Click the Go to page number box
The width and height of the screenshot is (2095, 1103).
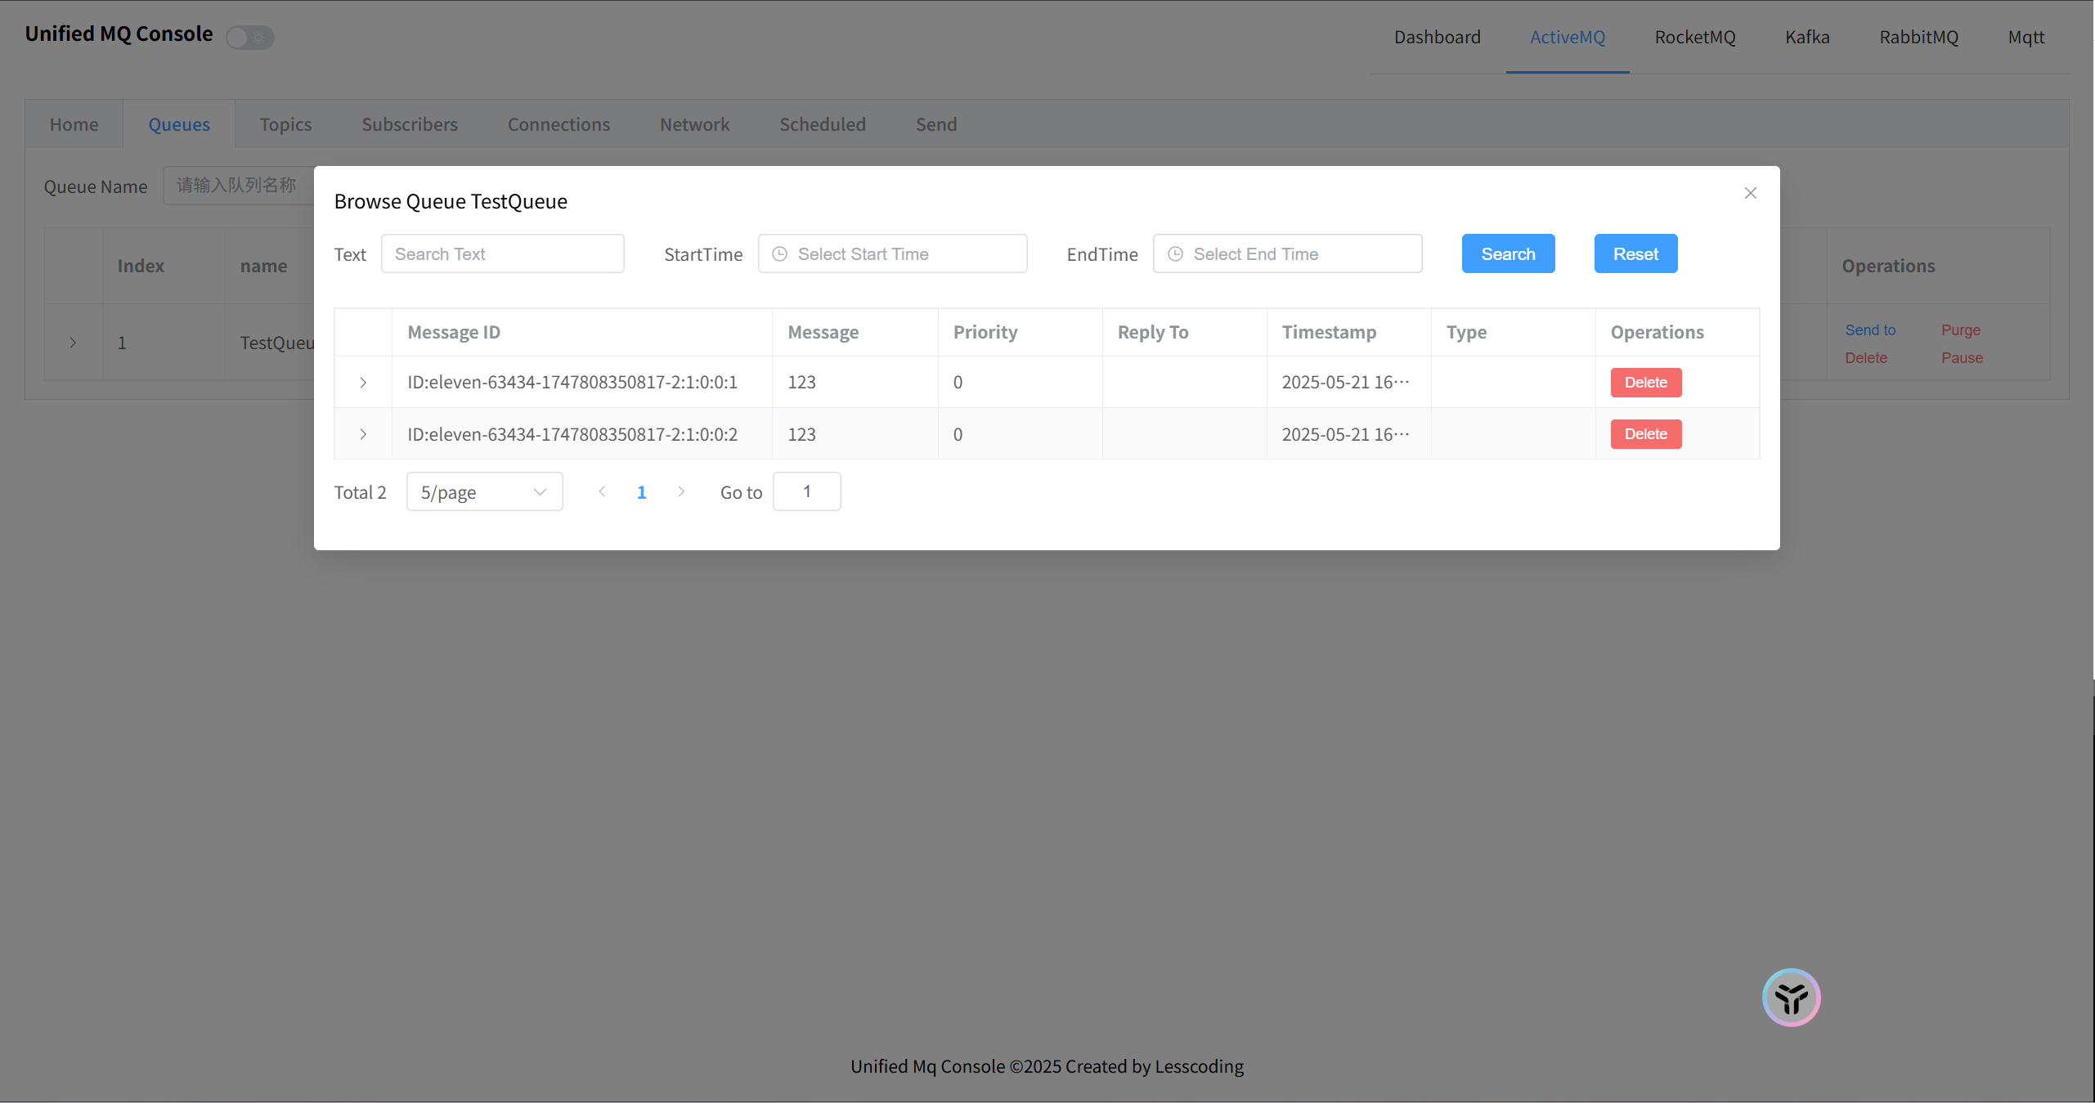(x=806, y=491)
